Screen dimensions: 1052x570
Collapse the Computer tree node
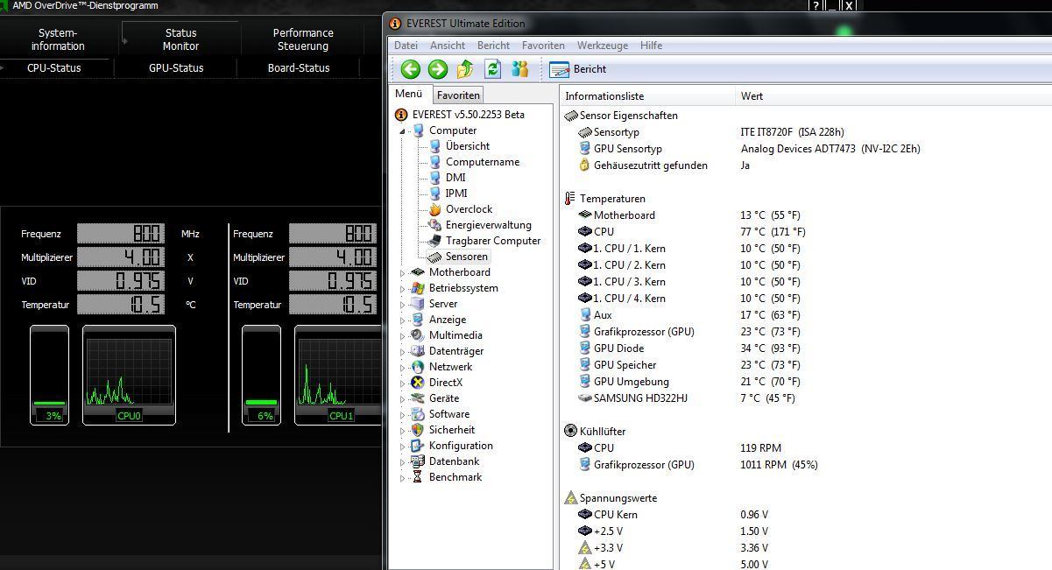403,131
